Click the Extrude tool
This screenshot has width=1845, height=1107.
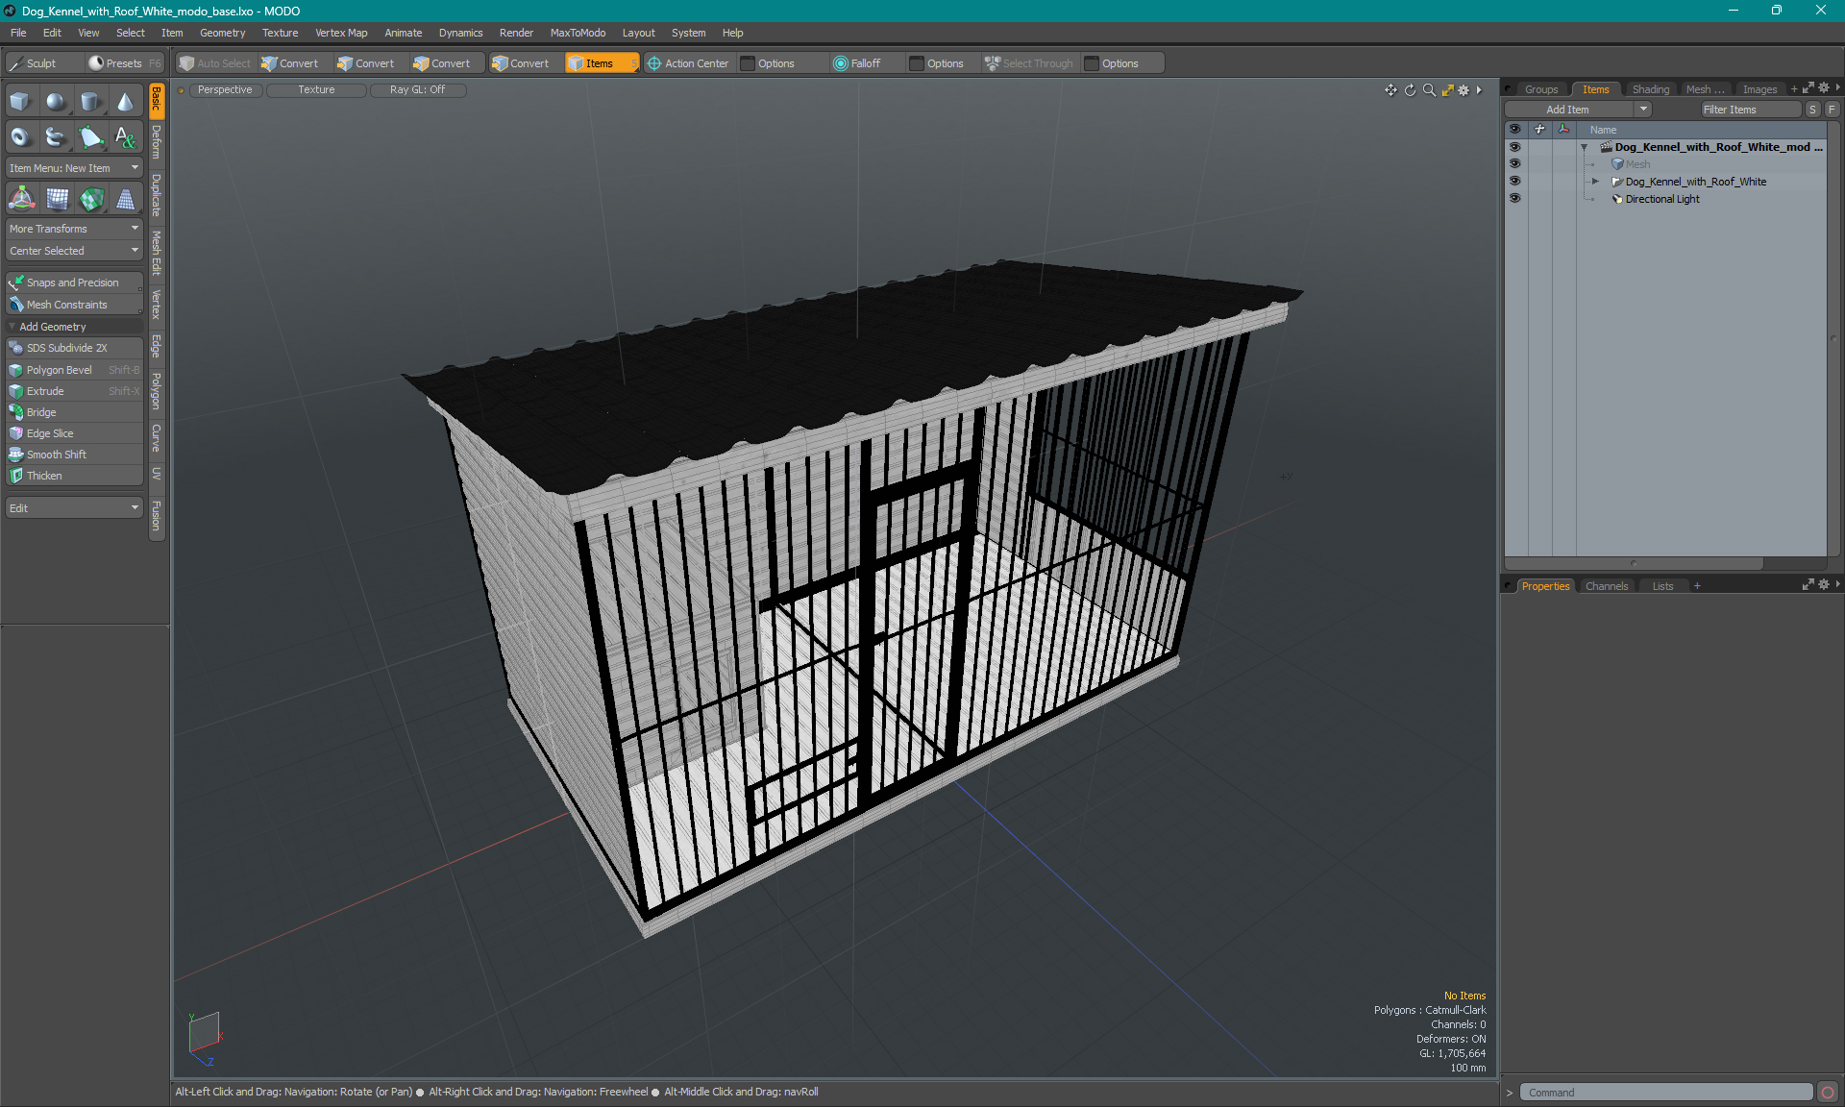(x=74, y=391)
